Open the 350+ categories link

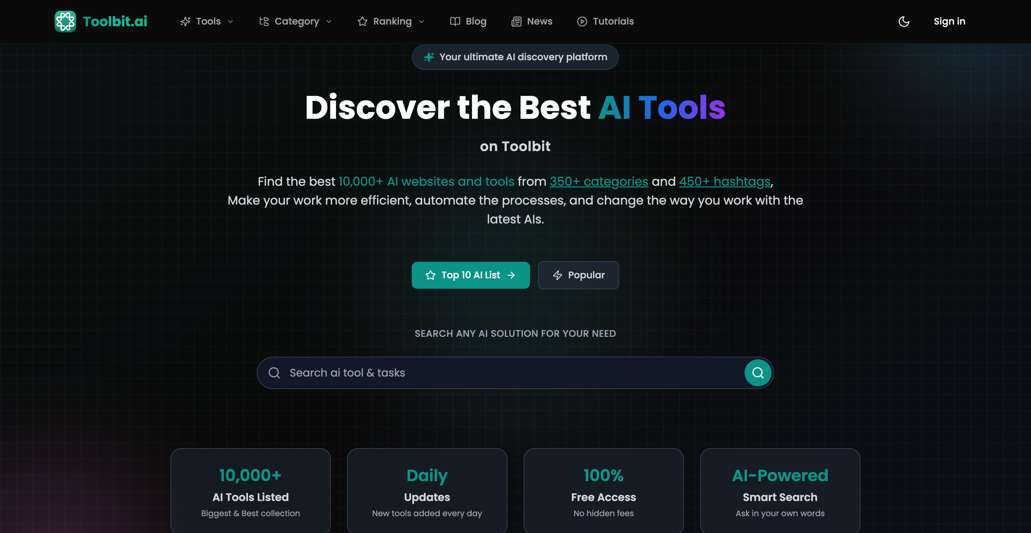pos(599,181)
